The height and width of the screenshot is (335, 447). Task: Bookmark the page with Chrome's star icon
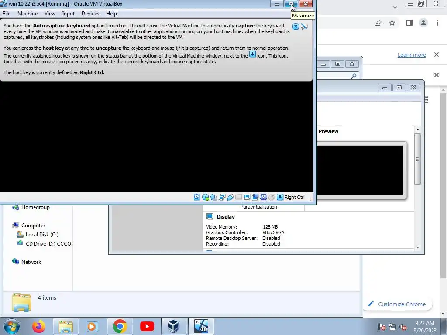point(392,23)
